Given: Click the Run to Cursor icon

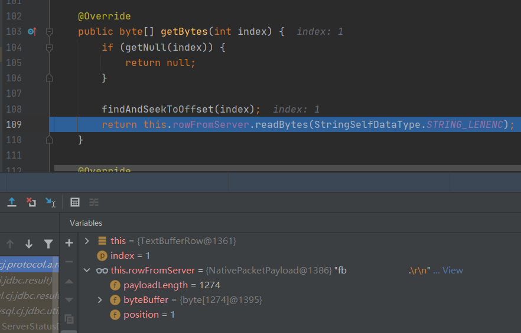Looking at the screenshot, I should point(50,202).
